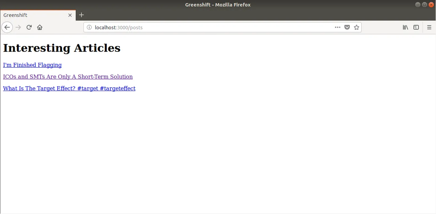Bookmark this page with the star
Screen dimensions: 436x214
[x=357, y=27]
